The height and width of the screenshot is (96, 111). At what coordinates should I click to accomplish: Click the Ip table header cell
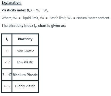pyautogui.click(x=7, y=40)
